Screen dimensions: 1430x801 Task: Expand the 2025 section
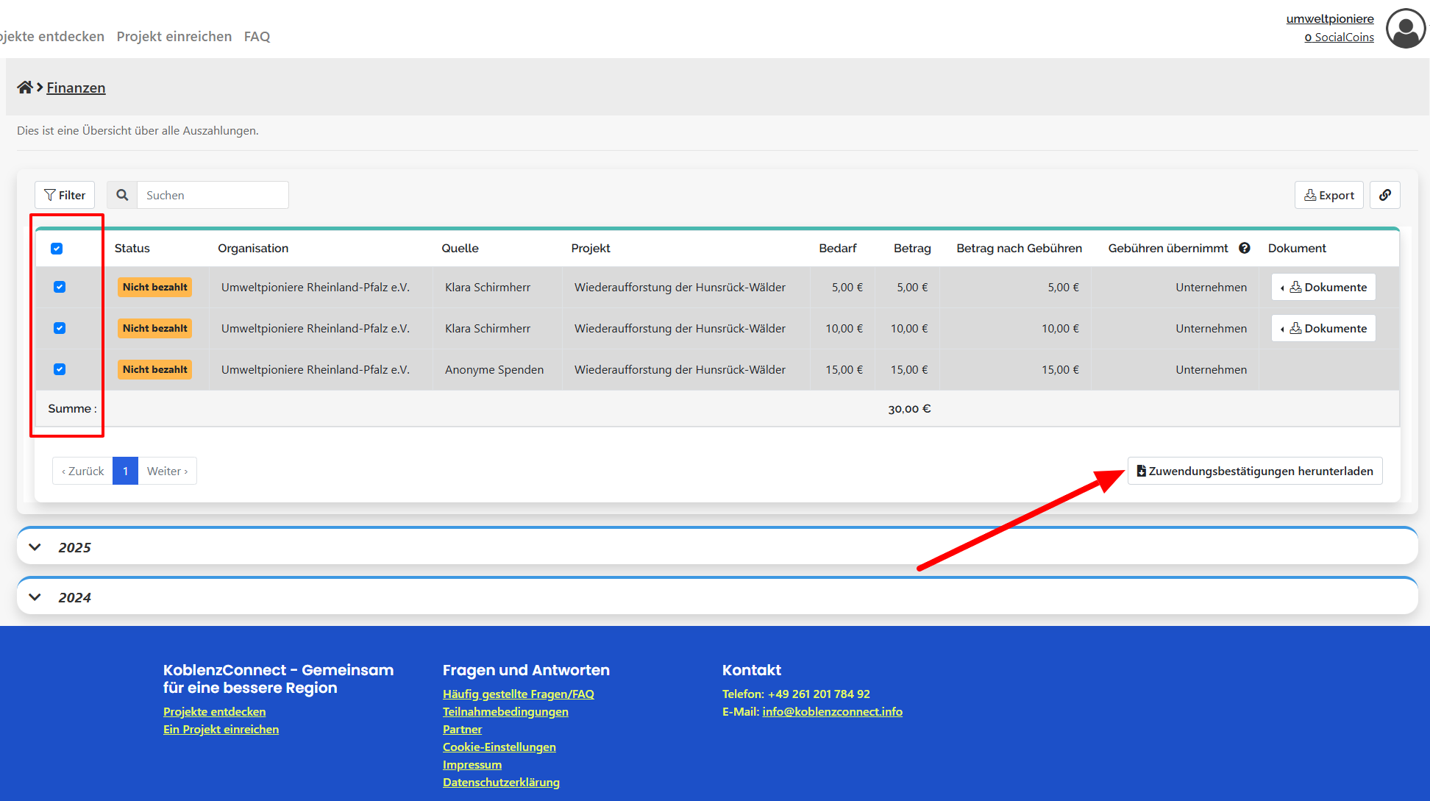(x=35, y=547)
